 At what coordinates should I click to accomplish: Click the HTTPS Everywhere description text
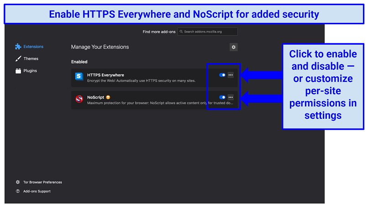tap(141, 80)
